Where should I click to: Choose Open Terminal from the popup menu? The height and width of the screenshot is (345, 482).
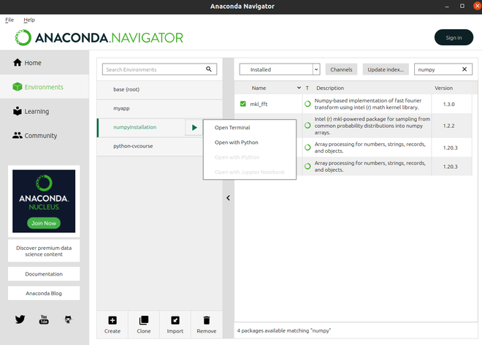pyautogui.click(x=232, y=127)
